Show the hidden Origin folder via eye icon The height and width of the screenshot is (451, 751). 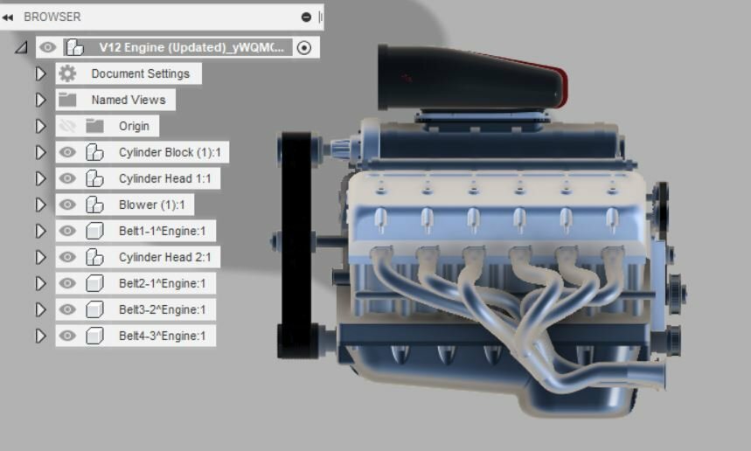67,127
